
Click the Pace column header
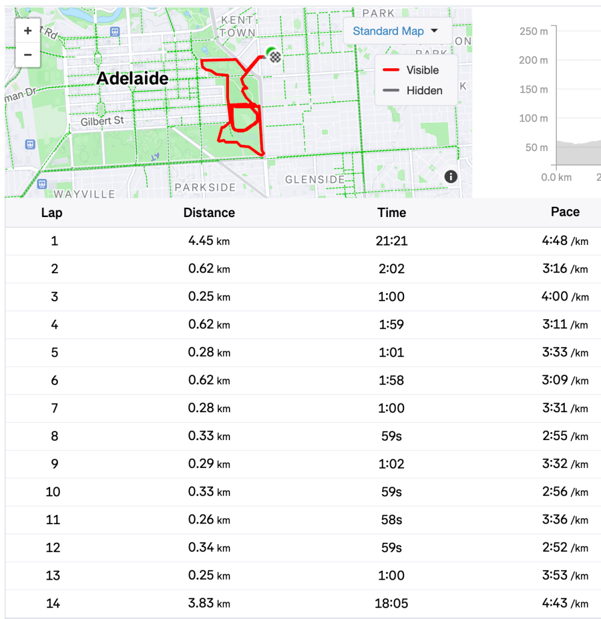coord(565,212)
